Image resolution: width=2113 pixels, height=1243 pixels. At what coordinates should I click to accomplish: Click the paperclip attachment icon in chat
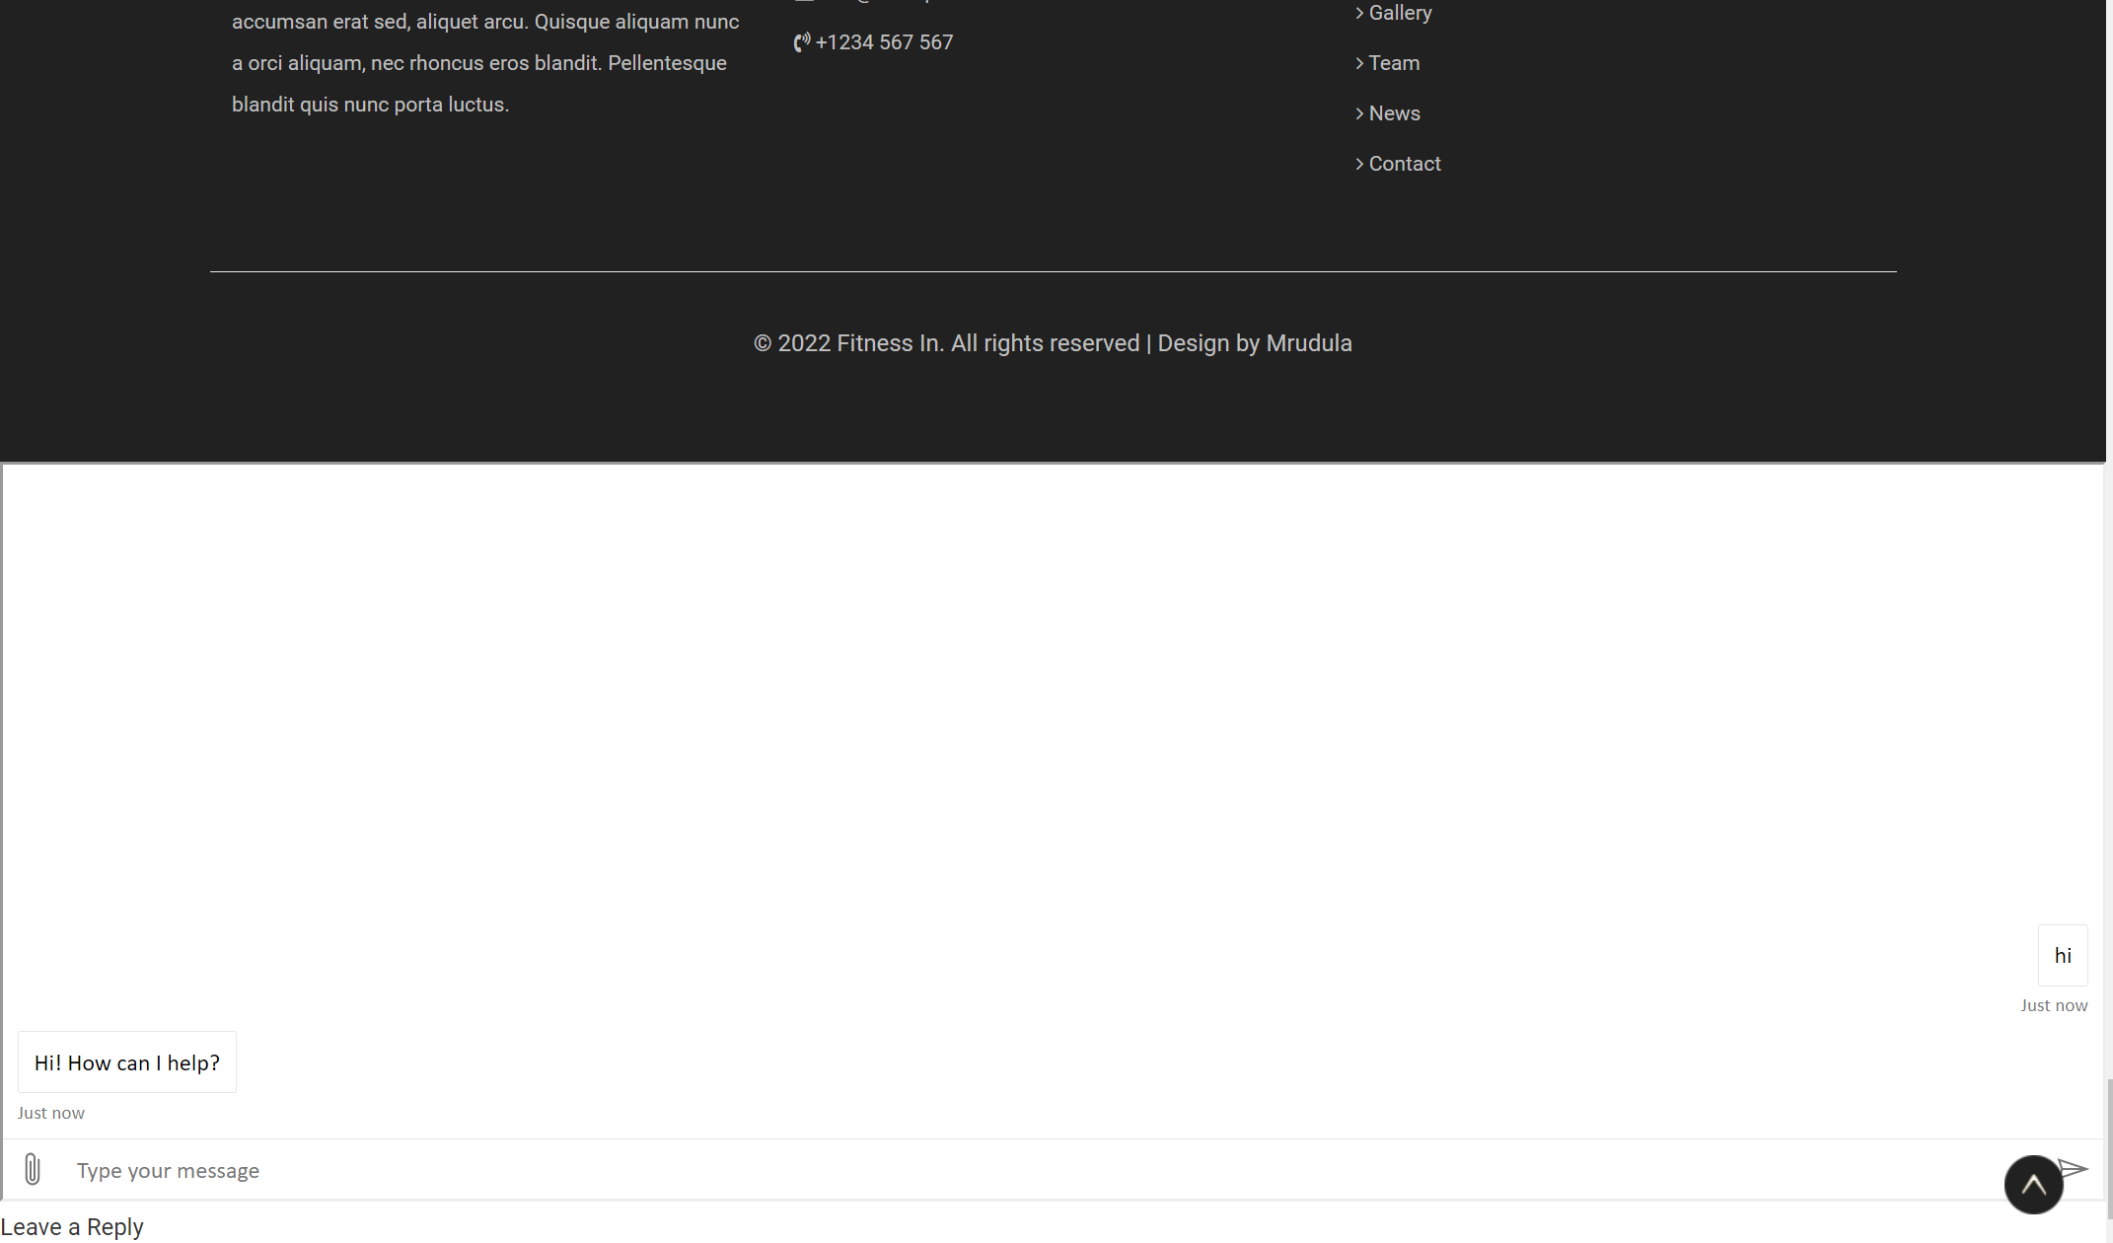[x=33, y=1169]
